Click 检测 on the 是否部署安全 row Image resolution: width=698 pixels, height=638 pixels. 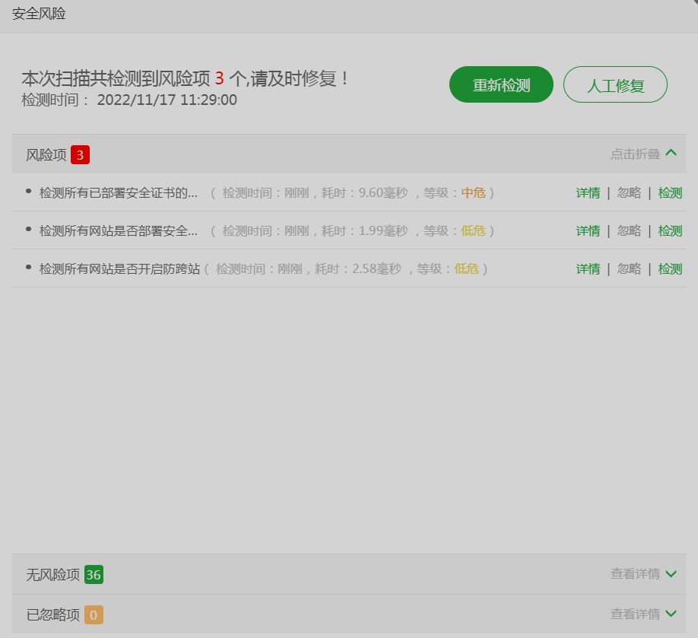point(670,230)
